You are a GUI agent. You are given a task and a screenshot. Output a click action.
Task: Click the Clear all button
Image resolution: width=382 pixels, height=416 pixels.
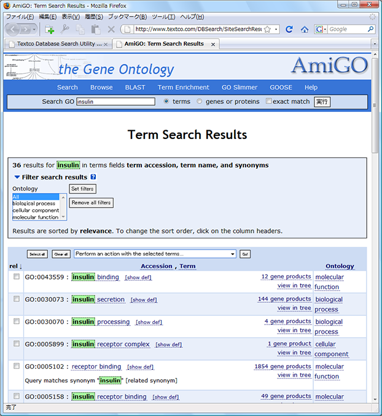coord(61,254)
